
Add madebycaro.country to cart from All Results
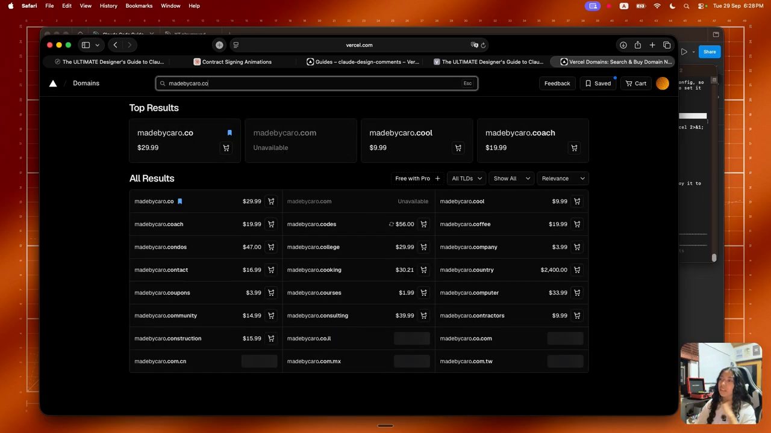[576, 270]
